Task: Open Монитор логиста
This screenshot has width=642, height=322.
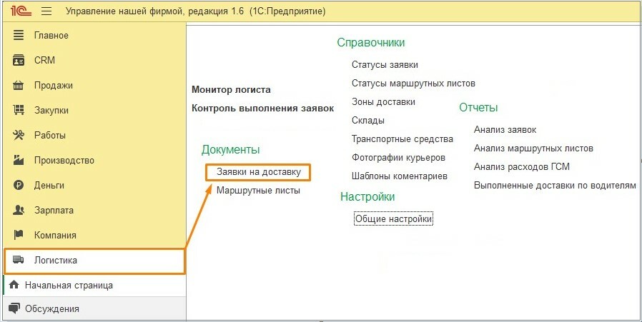Action: tap(231, 90)
